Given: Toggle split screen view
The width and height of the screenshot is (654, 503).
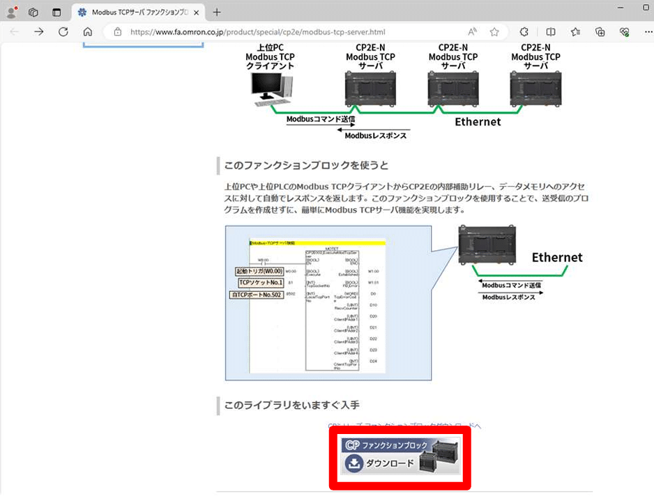Looking at the screenshot, I should 551,31.
